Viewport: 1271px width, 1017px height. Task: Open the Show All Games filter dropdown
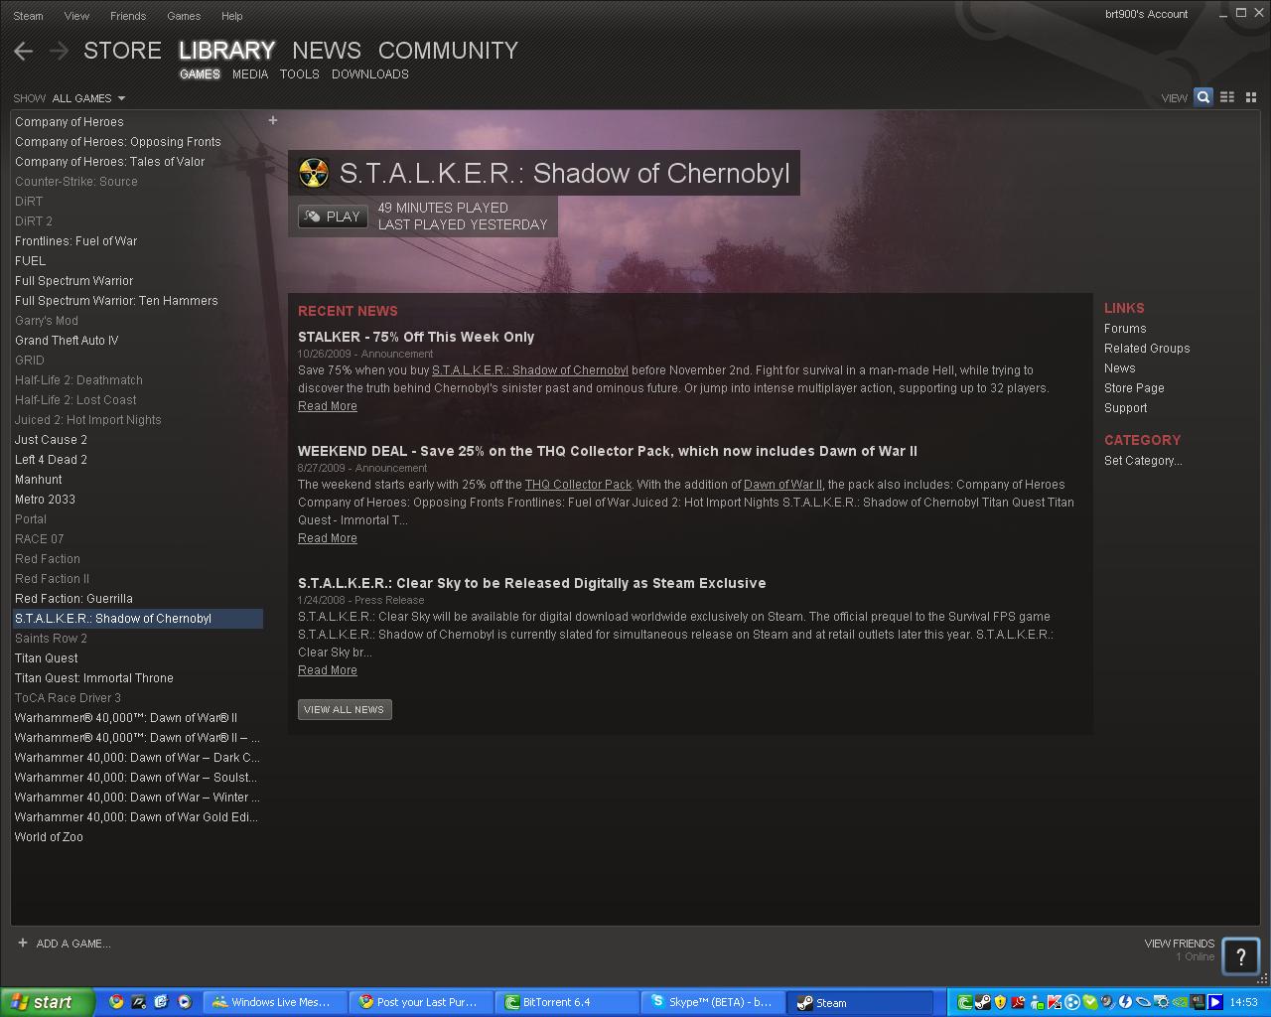[88, 98]
